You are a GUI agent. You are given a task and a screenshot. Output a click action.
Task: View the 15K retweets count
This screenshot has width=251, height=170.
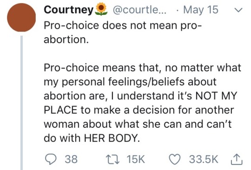click(x=136, y=159)
